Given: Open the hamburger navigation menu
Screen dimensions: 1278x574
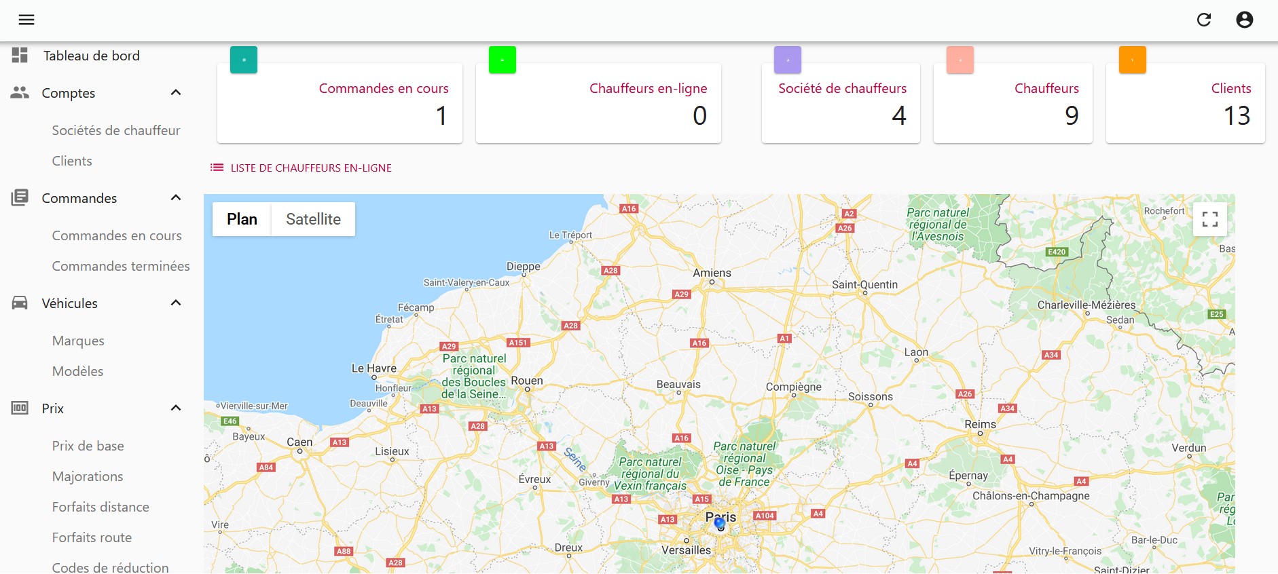Looking at the screenshot, I should (26, 20).
